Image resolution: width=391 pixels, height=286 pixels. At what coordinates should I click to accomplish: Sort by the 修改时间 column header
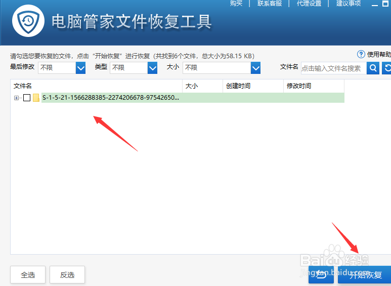314,86
